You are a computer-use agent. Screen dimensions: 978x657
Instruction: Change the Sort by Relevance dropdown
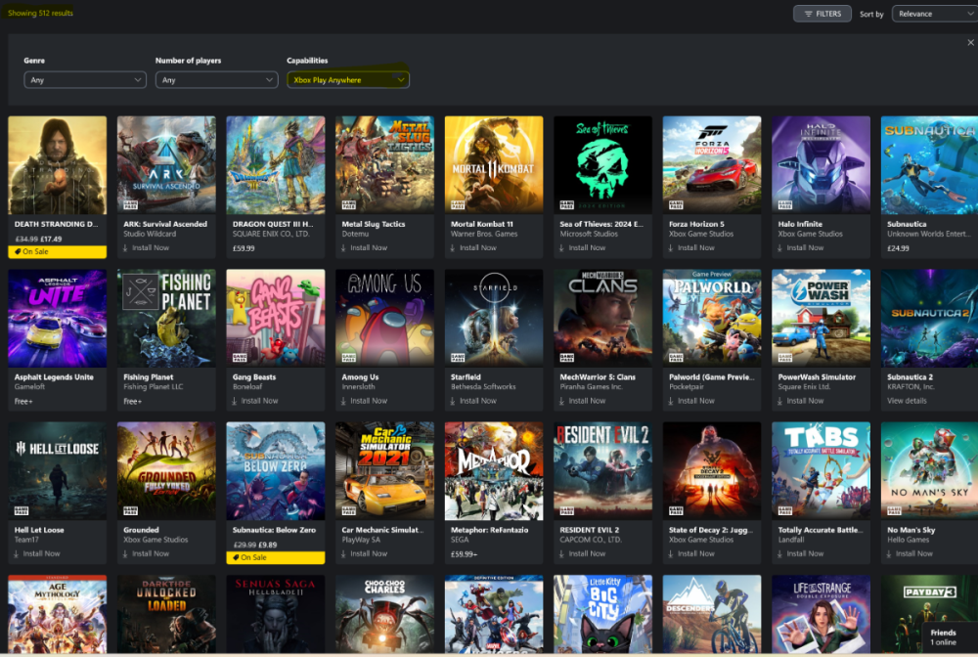click(x=933, y=14)
